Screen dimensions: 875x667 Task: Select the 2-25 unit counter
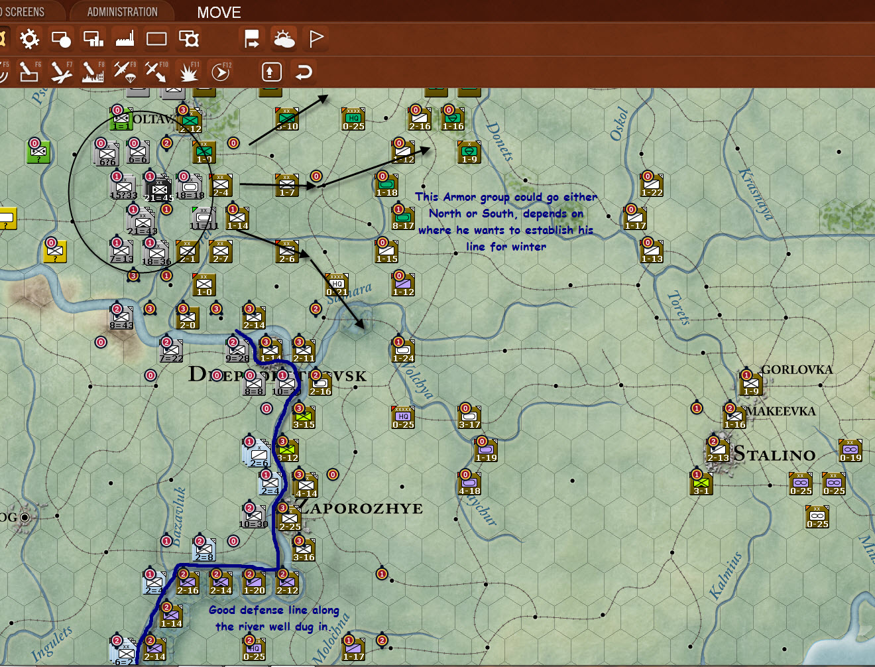[289, 519]
